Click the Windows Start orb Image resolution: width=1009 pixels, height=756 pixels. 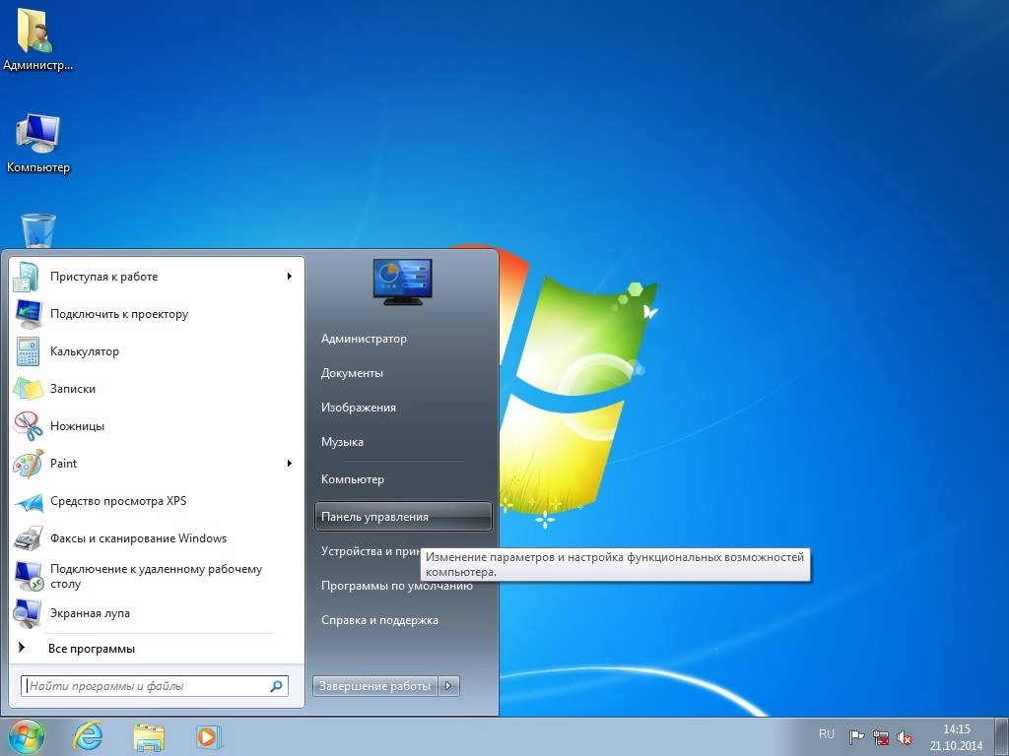pyautogui.click(x=27, y=736)
